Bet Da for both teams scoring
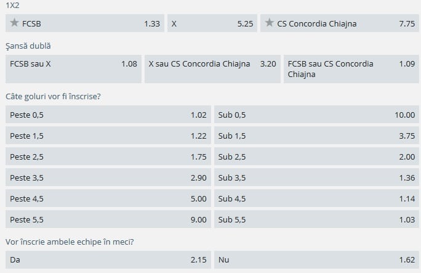The image size is (421, 273). 108,260
